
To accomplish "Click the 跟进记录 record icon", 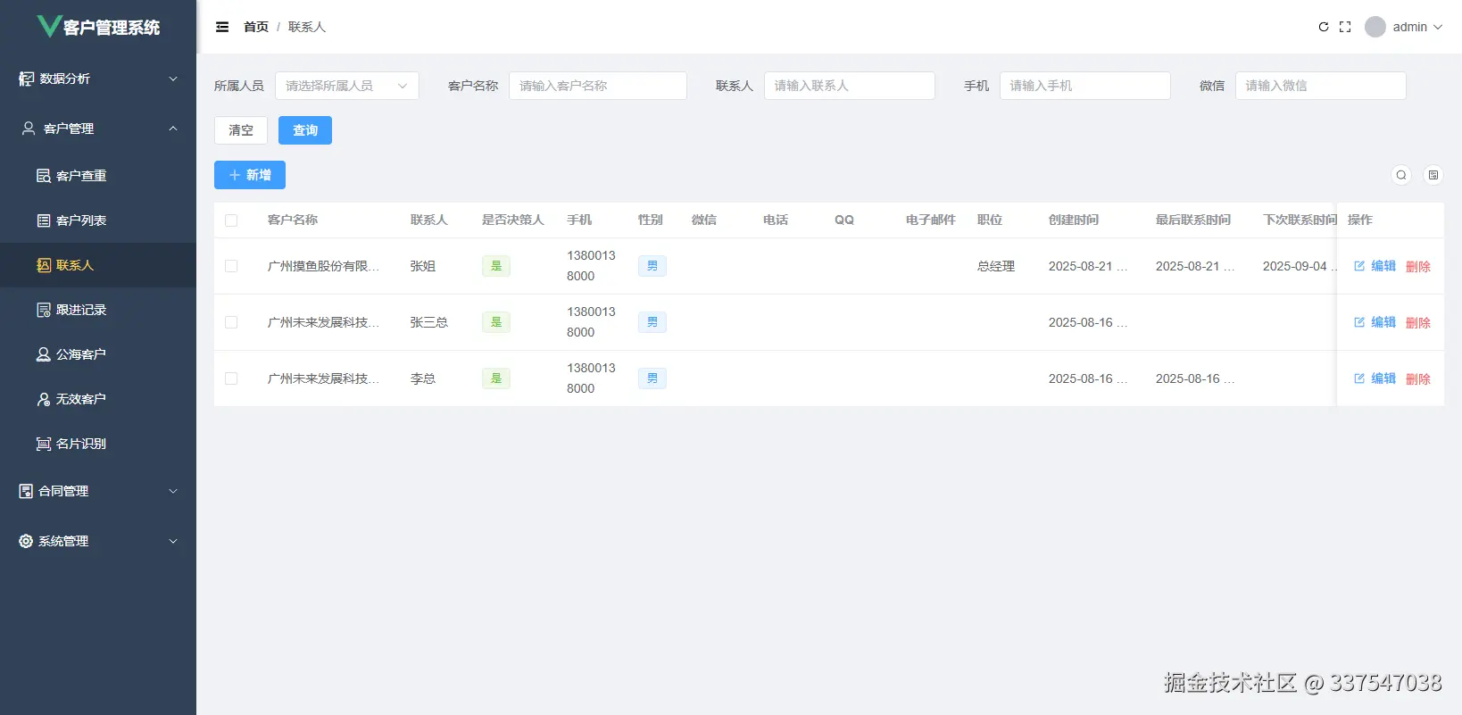I will tap(43, 310).
